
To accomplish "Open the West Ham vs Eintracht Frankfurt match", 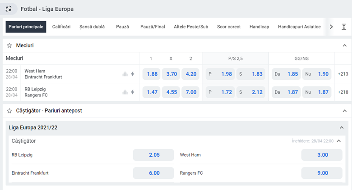I will point(43,74).
